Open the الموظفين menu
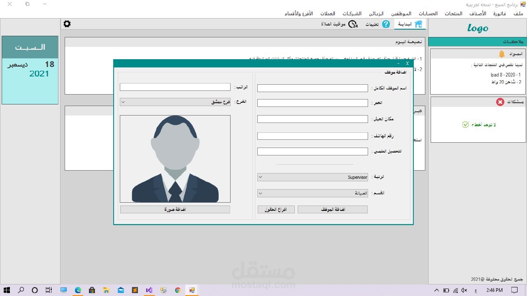This screenshot has width=527, height=296. click(x=401, y=13)
